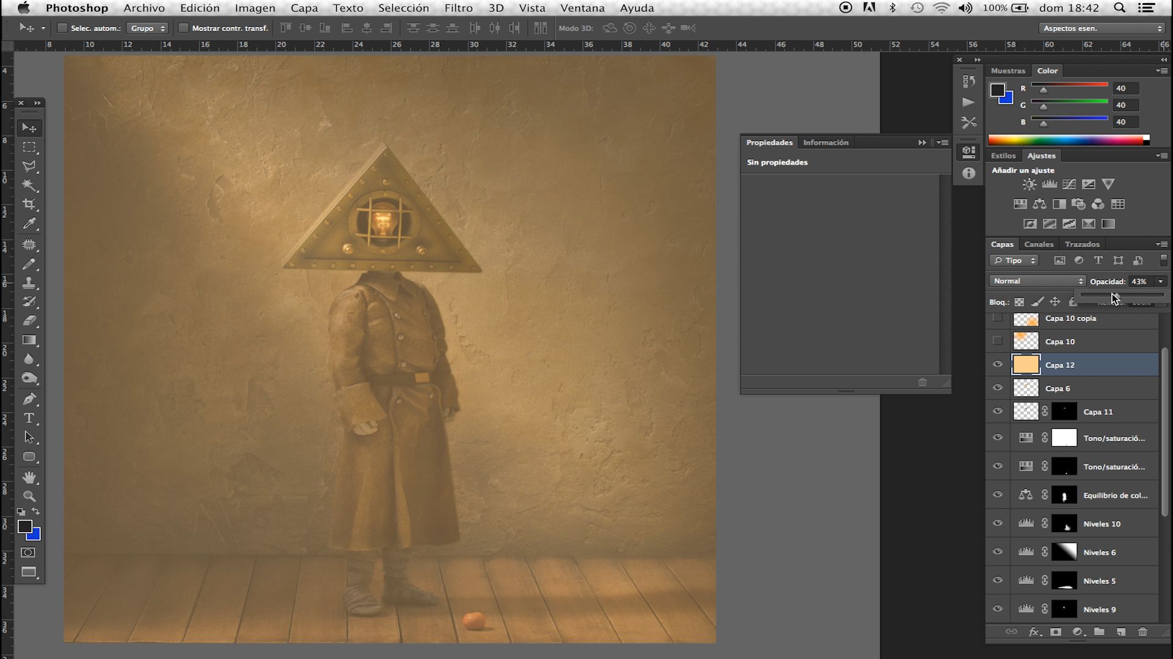
Task: Click the foreground color swatch in Color panel
Action: tap(998, 90)
